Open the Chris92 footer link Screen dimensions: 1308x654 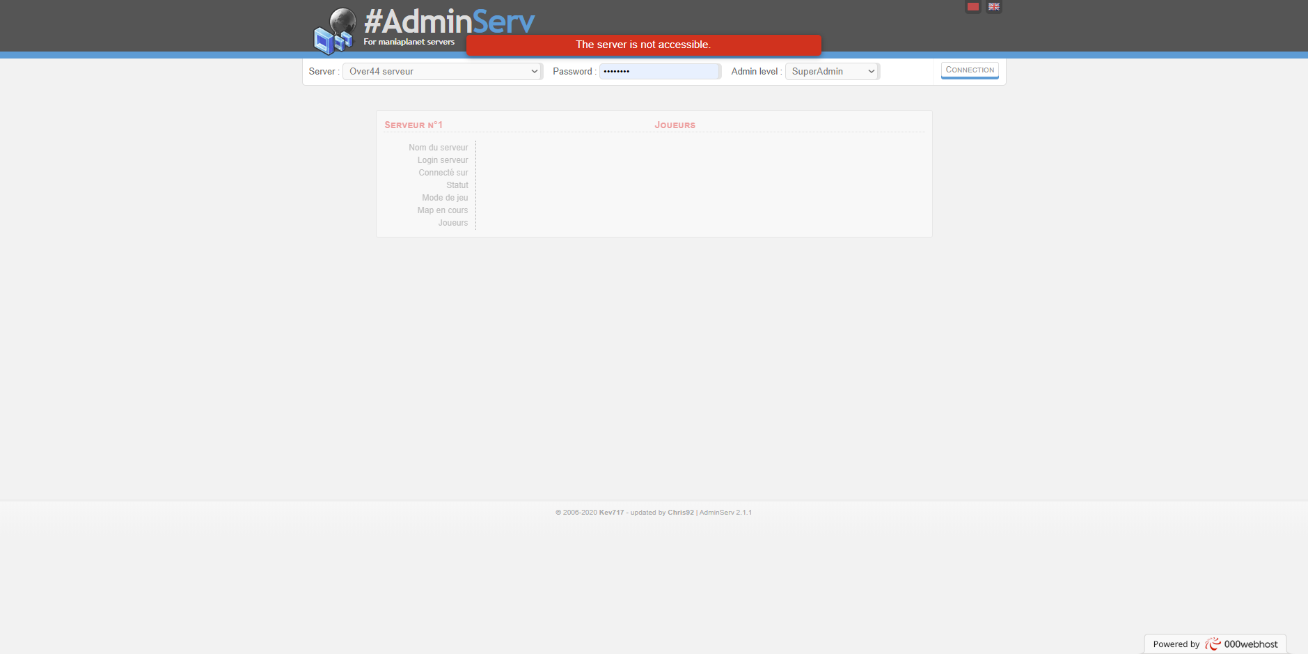click(681, 513)
